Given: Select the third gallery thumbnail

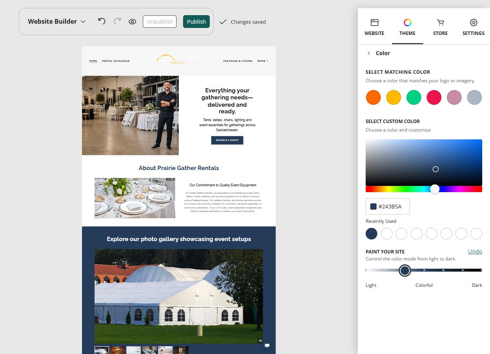Looking at the screenshot, I should coord(134,350).
